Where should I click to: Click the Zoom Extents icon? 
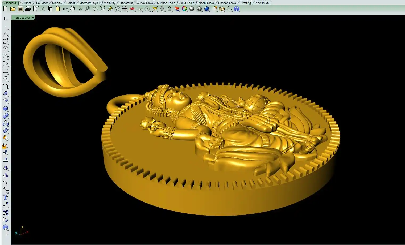click(102, 9)
